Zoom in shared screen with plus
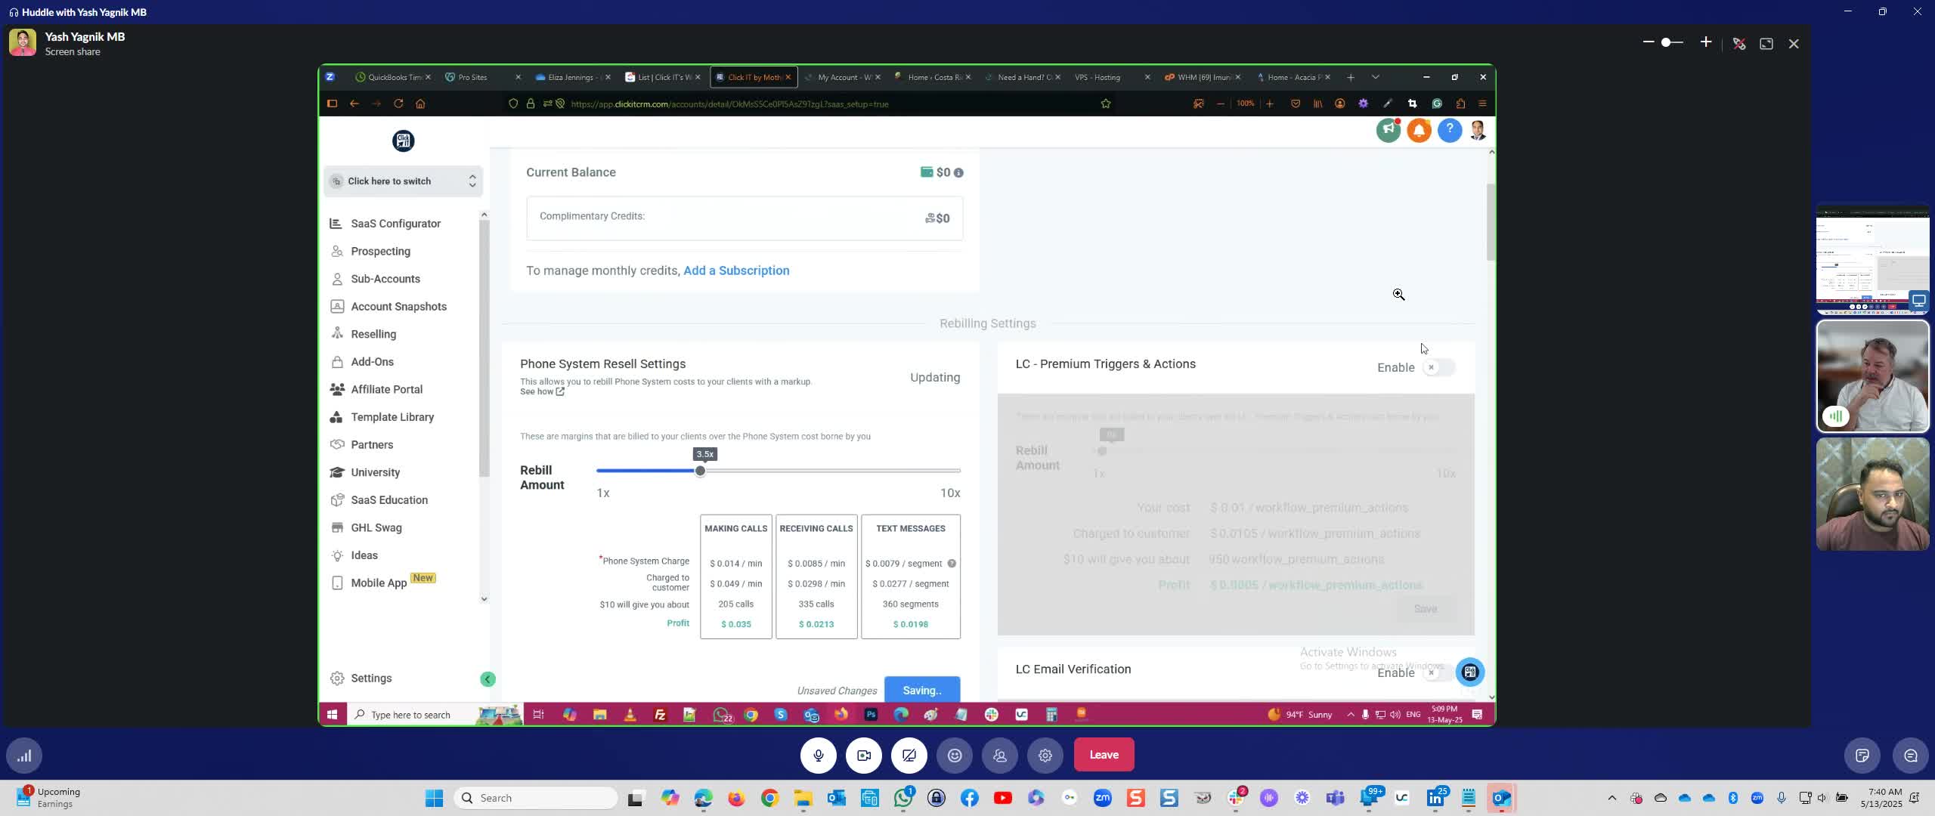 click(1706, 42)
